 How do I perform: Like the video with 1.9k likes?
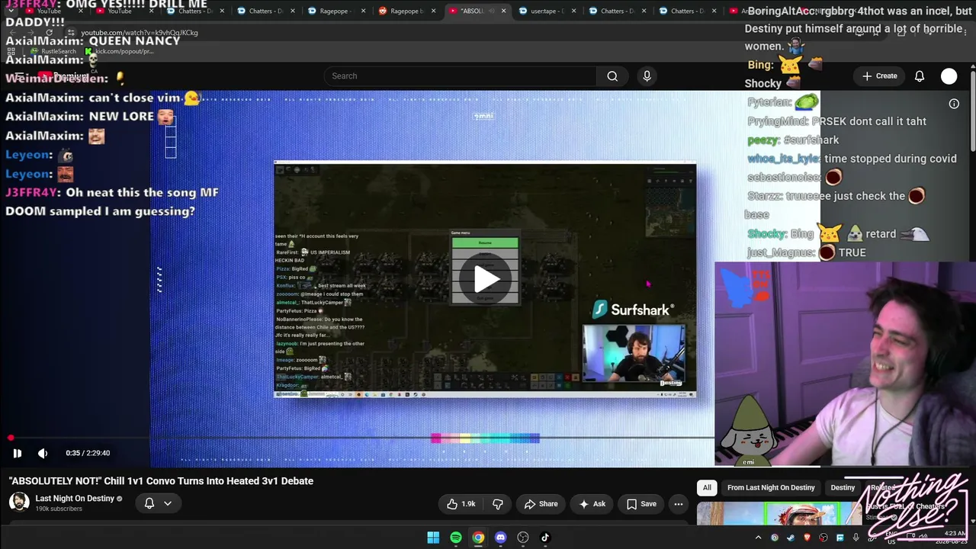[461, 504]
